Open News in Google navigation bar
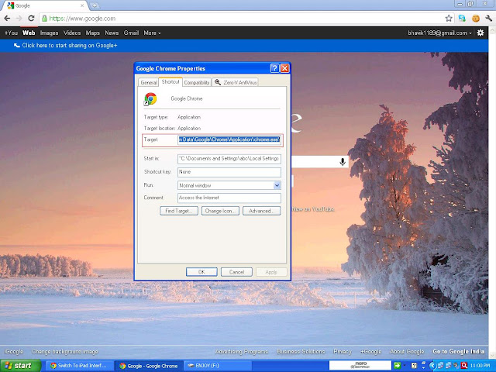496x372 pixels. point(112,33)
